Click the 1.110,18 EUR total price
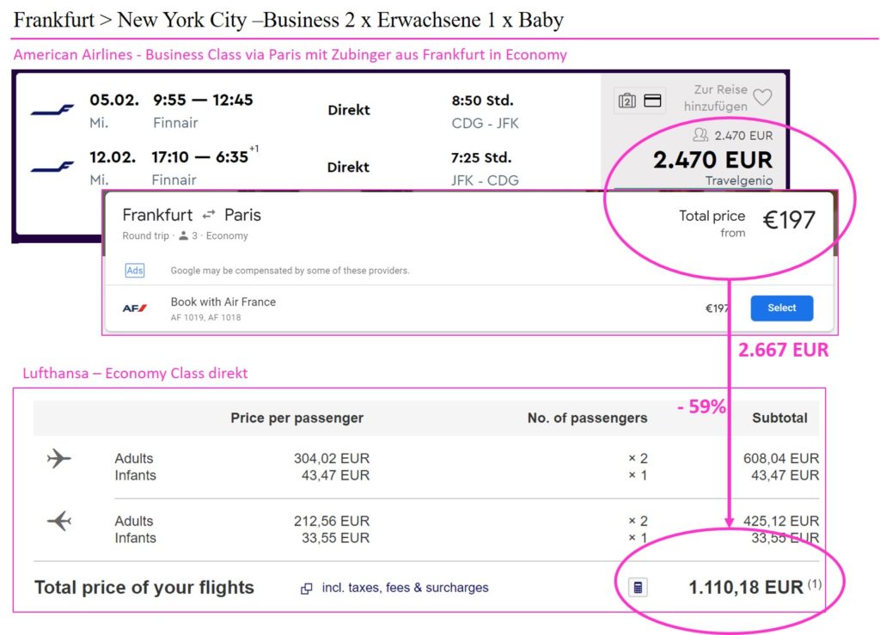Viewport: 880px width, 635px height. [x=746, y=588]
